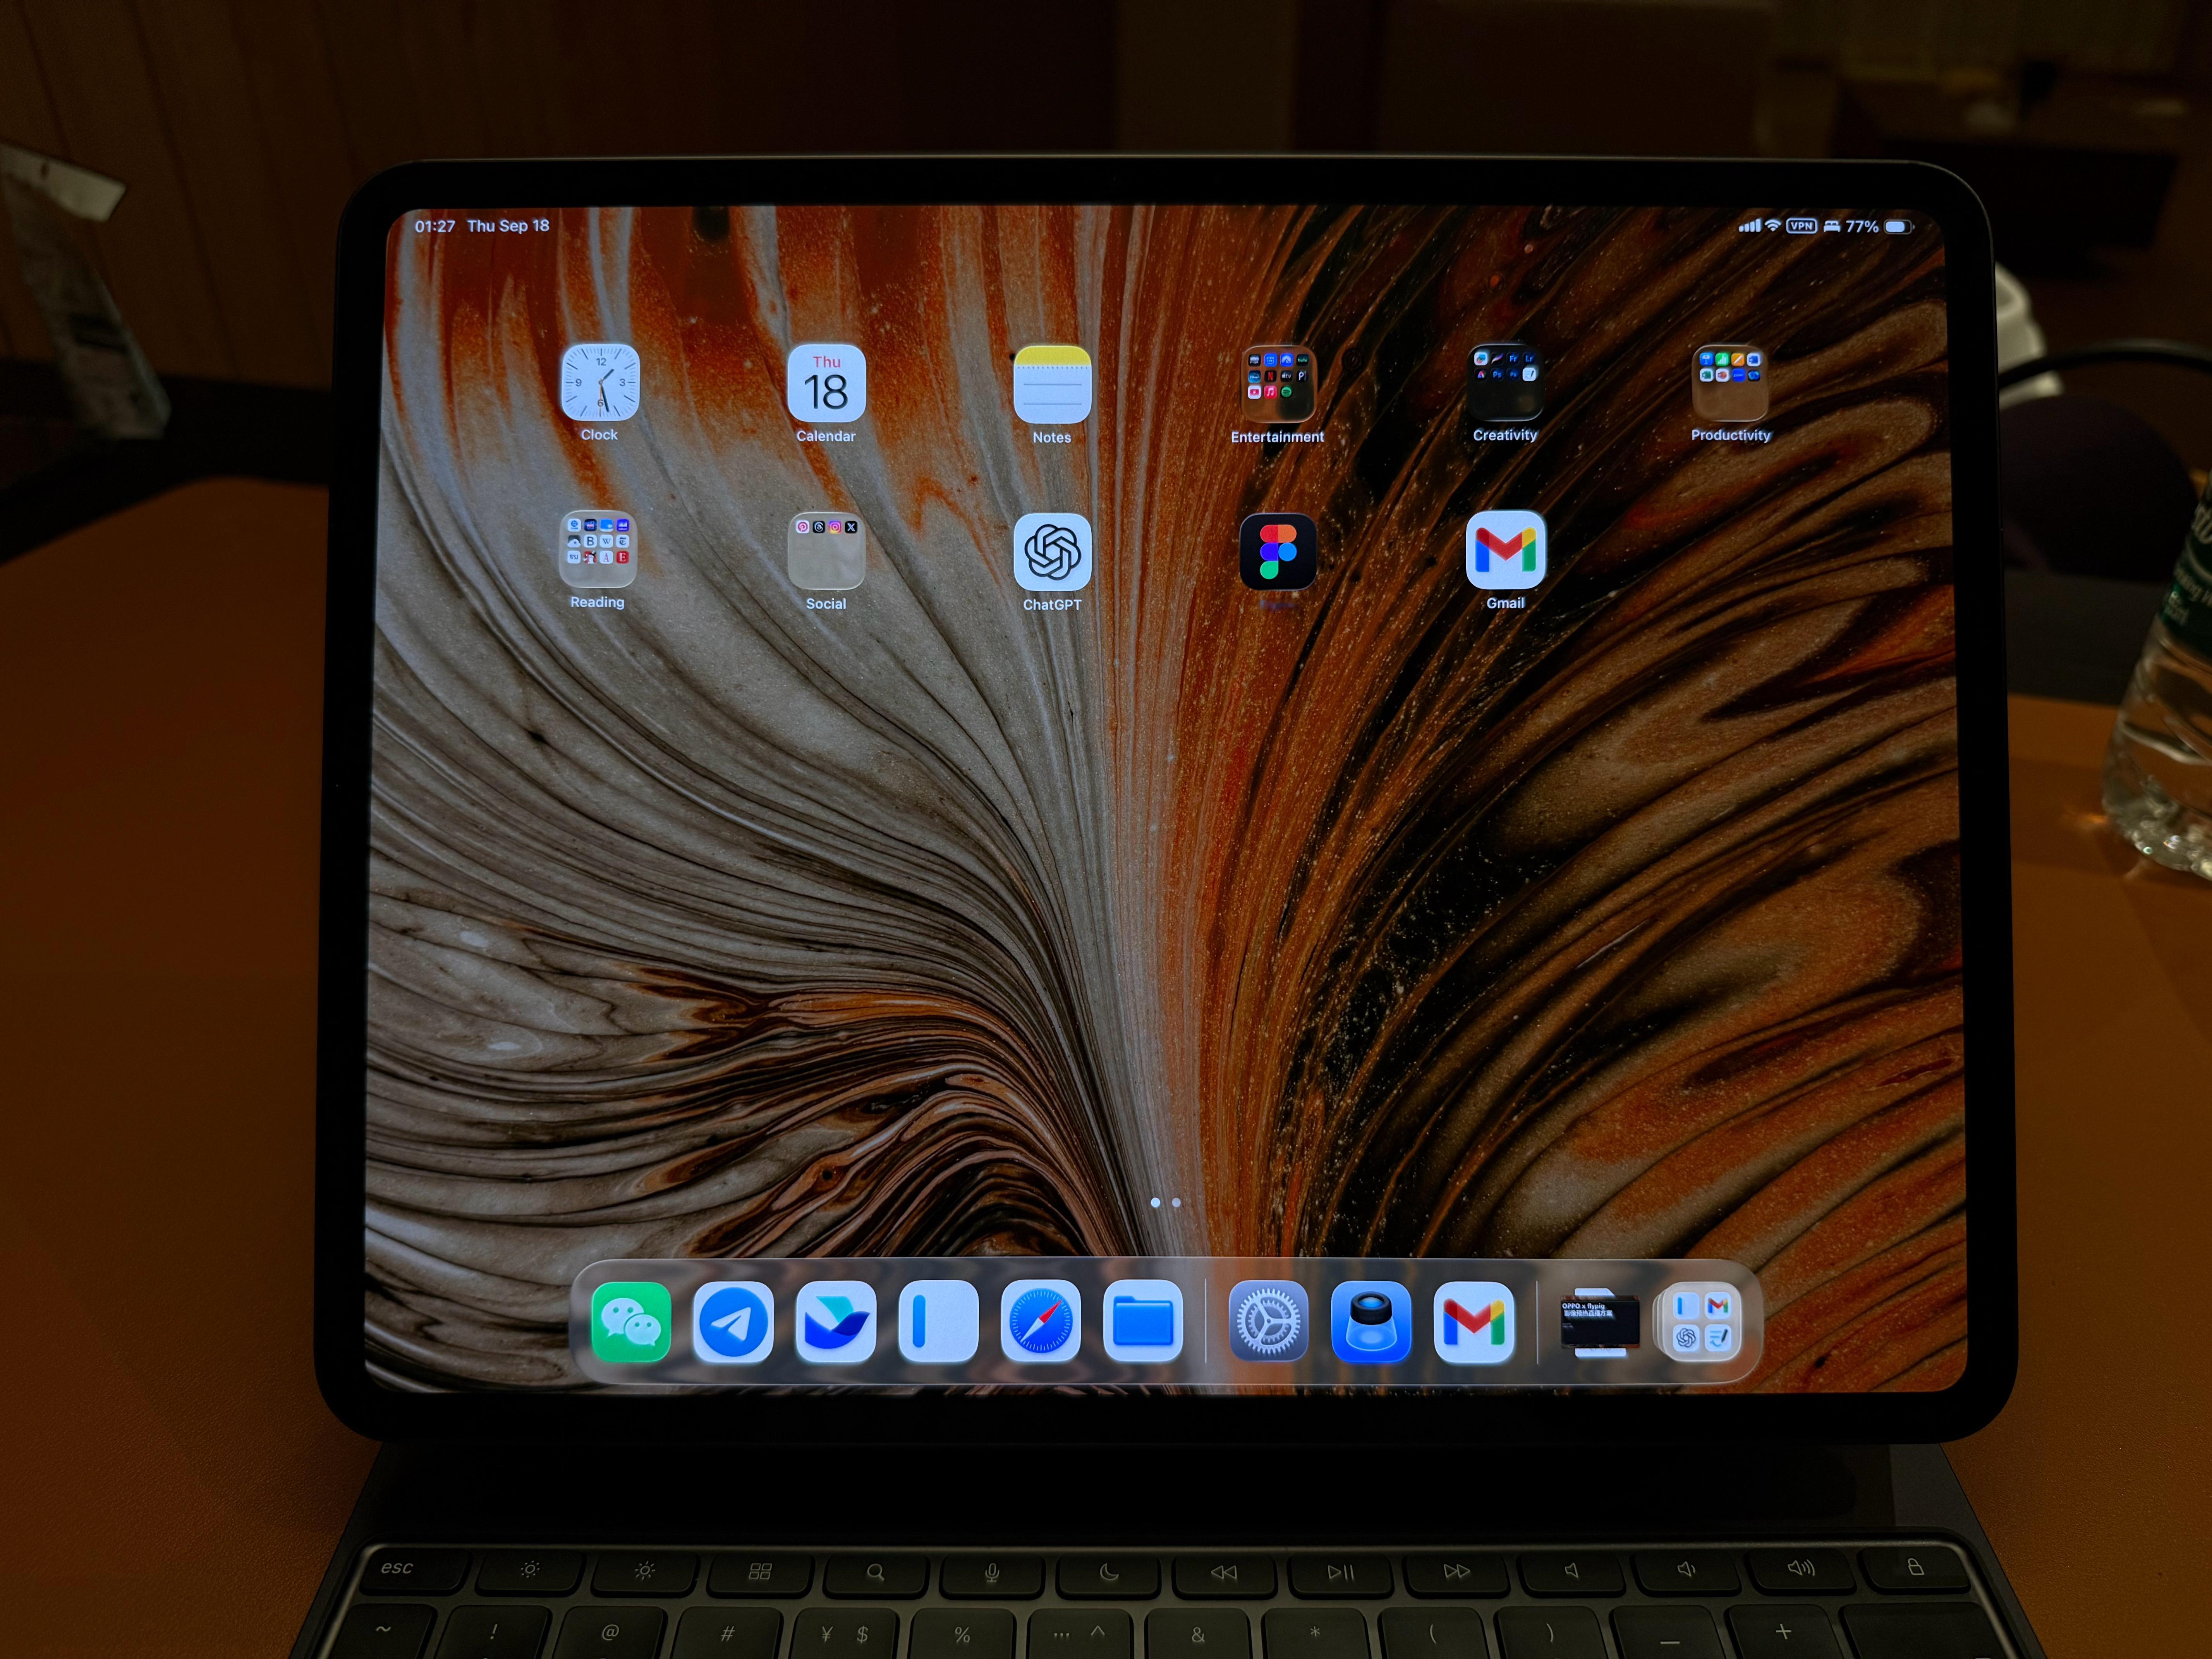Tap the 77% battery percentage
2212x1659 pixels.
[x=1861, y=227]
